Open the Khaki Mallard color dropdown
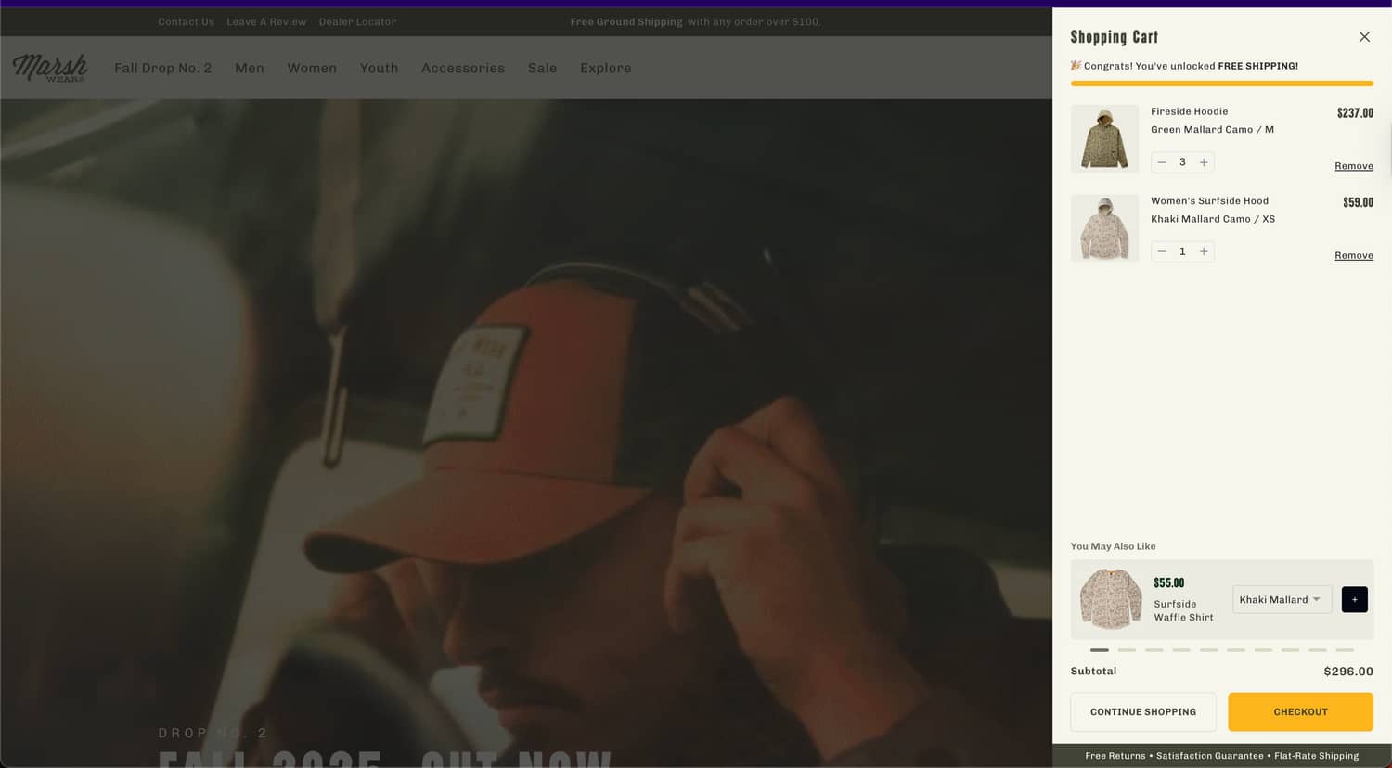Image resolution: width=1392 pixels, height=768 pixels. coord(1281,599)
